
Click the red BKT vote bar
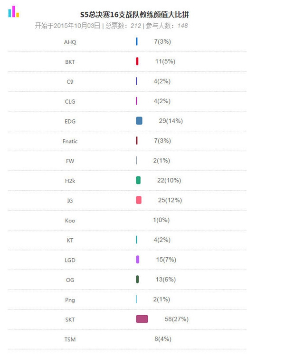pos(137,61)
